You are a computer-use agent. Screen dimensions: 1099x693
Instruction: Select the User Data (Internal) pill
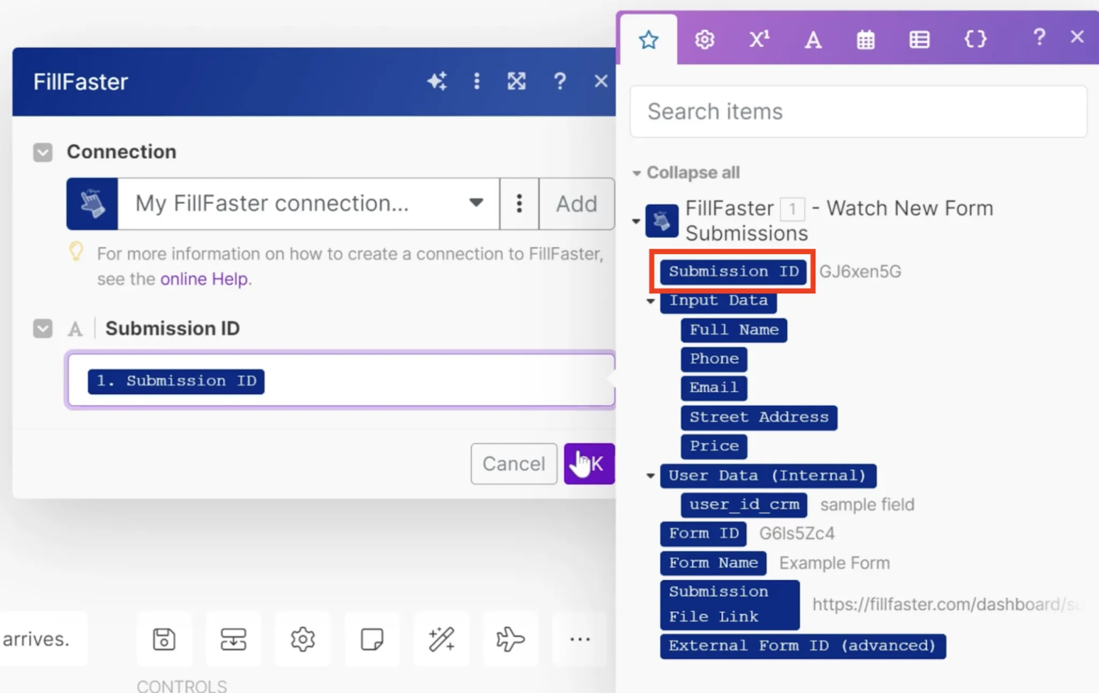(768, 476)
